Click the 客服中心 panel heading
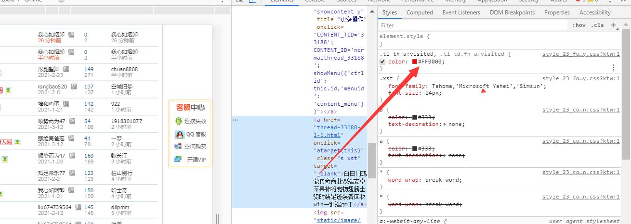 click(x=190, y=107)
